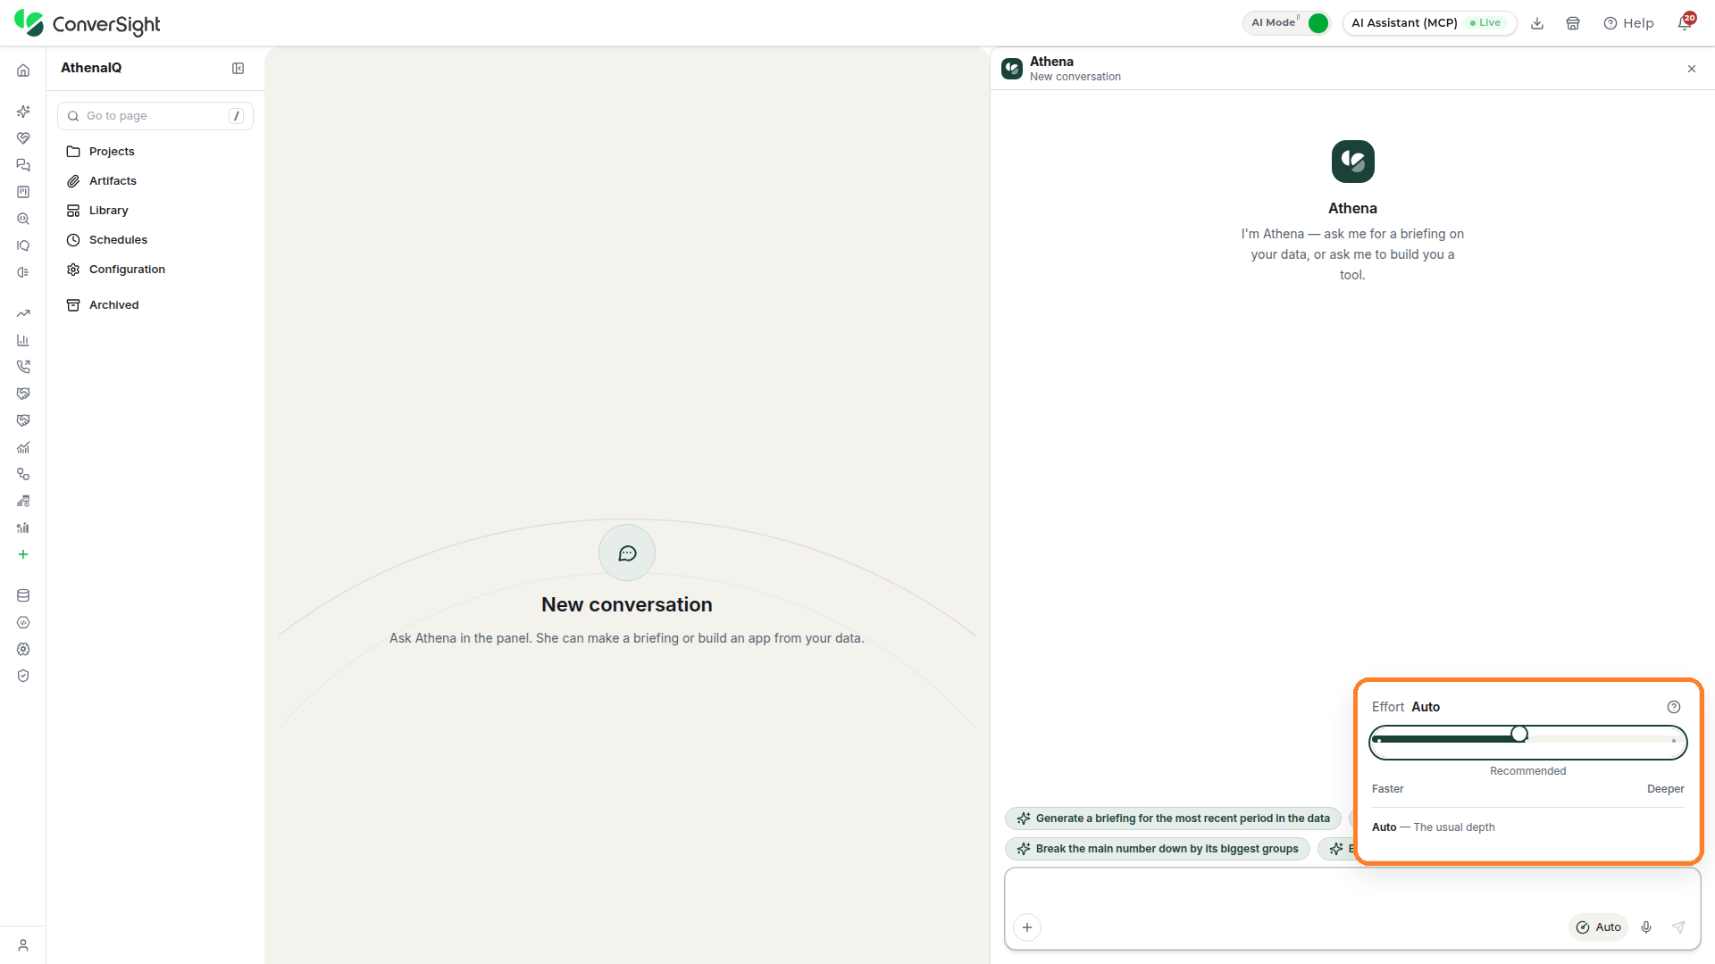Open the user profile icon at bottom-left

(23, 945)
